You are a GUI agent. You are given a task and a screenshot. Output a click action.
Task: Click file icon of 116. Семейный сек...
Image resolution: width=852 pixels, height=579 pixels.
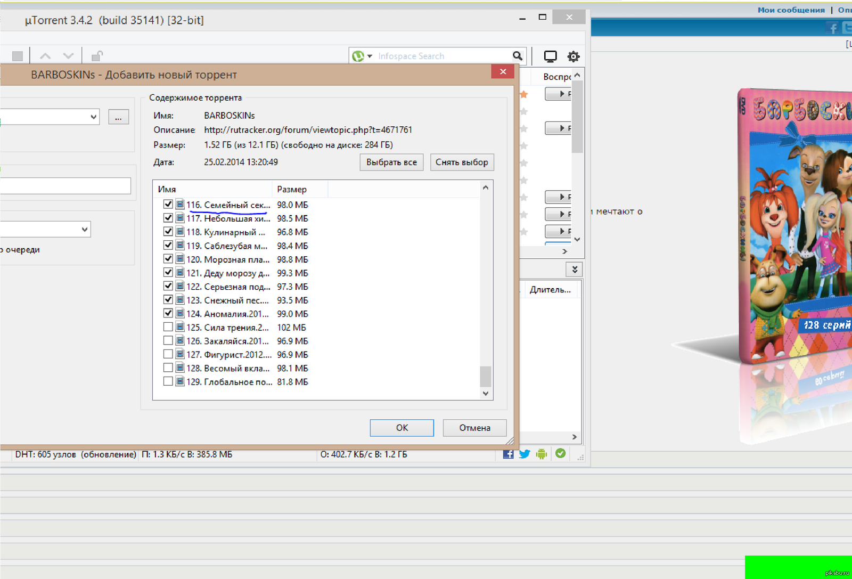[180, 204]
